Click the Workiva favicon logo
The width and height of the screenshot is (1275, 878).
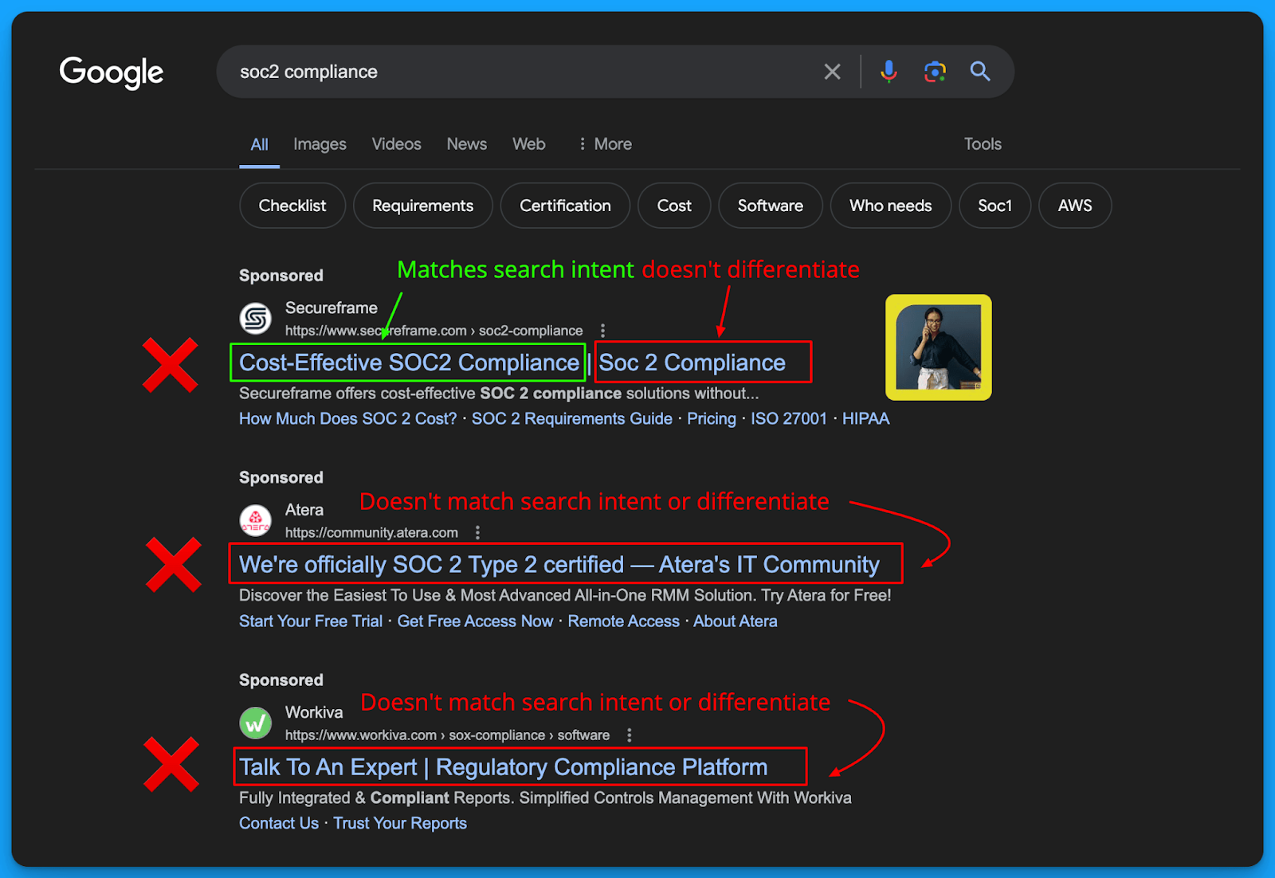[x=256, y=723]
